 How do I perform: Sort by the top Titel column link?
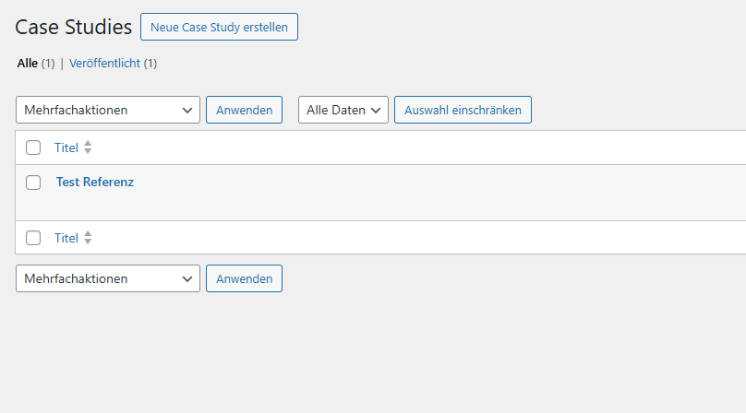coord(66,147)
